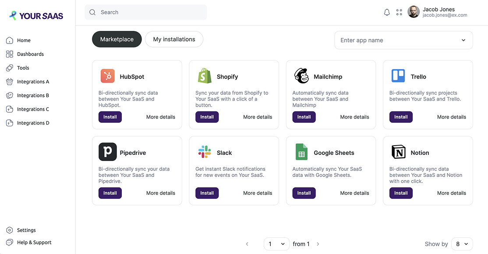488x254 pixels.
Task: View more details for Trello
Action: click(452, 117)
